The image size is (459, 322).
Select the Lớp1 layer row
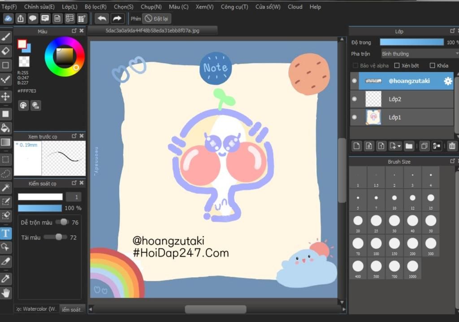(402, 117)
